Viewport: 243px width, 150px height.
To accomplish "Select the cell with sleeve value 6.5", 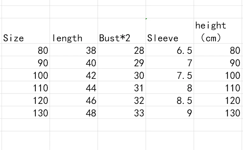I will pyautogui.click(x=170, y=50).
